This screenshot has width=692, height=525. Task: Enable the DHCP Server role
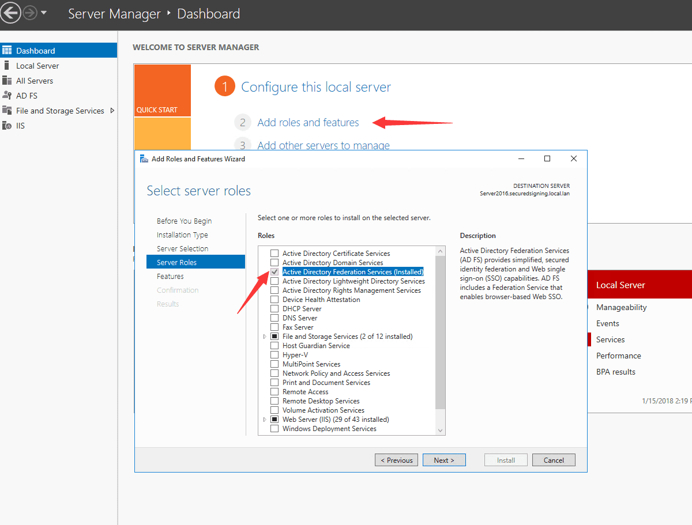pyautogui.click(x=274, y=308)
